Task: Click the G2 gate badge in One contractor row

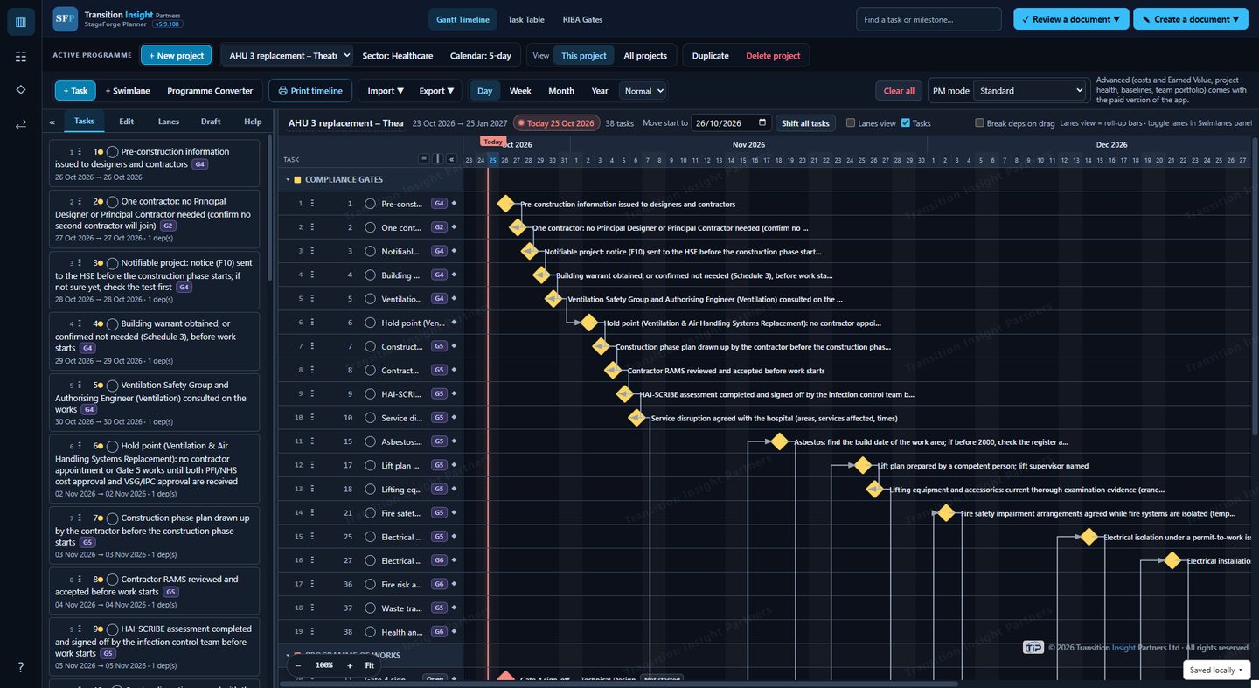Action: coord(439,227)
